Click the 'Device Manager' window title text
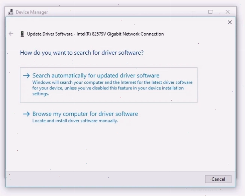245x196 pixels. point(32,12)
